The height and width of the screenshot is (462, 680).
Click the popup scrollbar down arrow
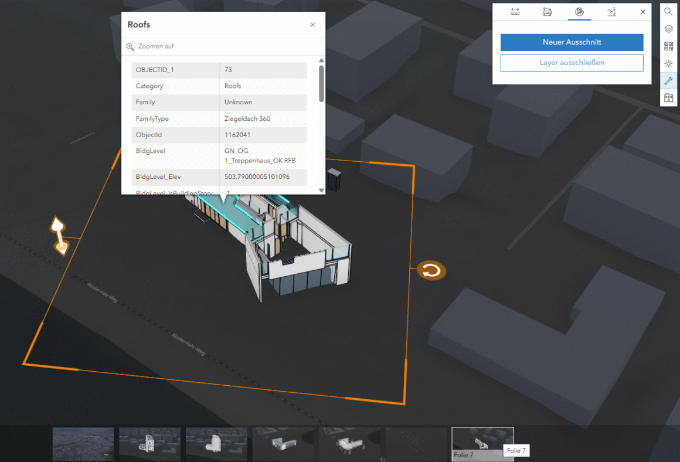pyautogui.click(x=321, y=191)
